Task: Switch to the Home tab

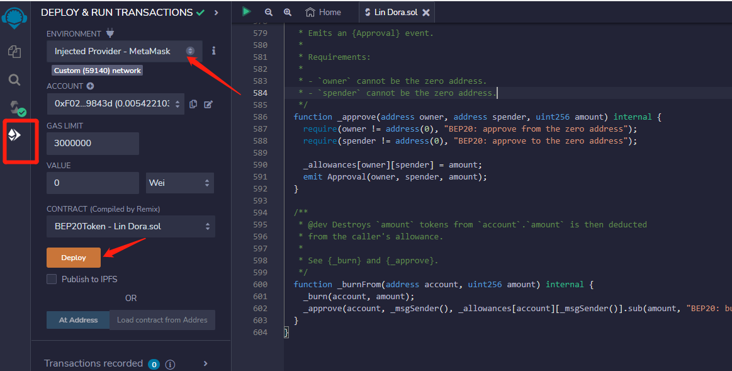Action: (x=323, y=12)
